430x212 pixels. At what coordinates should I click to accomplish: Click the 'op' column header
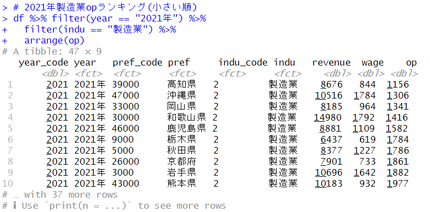coord(411,63)
